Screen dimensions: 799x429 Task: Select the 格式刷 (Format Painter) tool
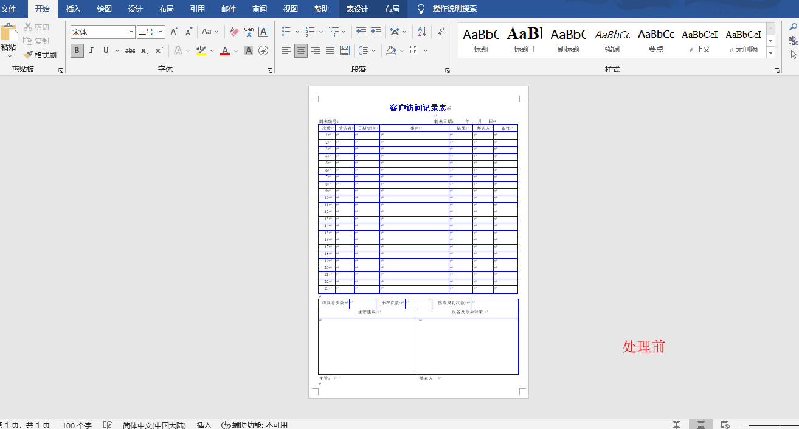(x=41, y=54)
